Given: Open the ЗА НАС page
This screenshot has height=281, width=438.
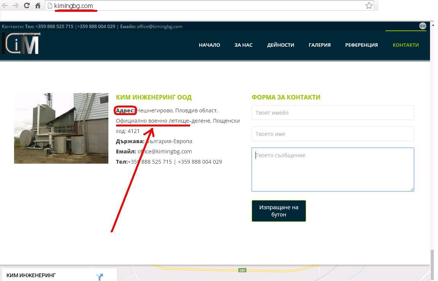Looking at the screenshot, I should [x=243, y=45].
